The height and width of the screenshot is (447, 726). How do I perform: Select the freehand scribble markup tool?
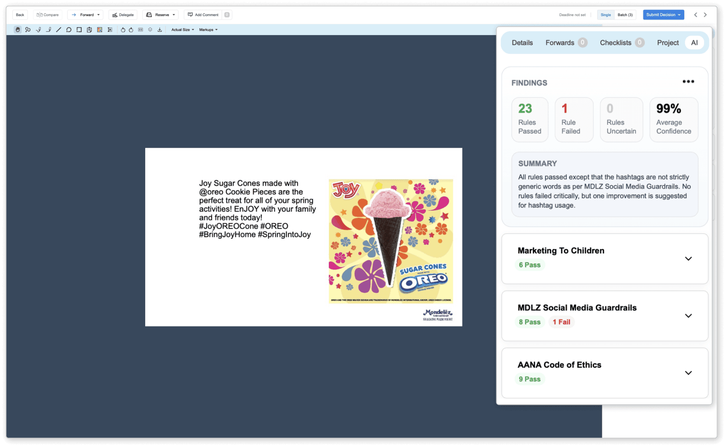tap(28, 29)
